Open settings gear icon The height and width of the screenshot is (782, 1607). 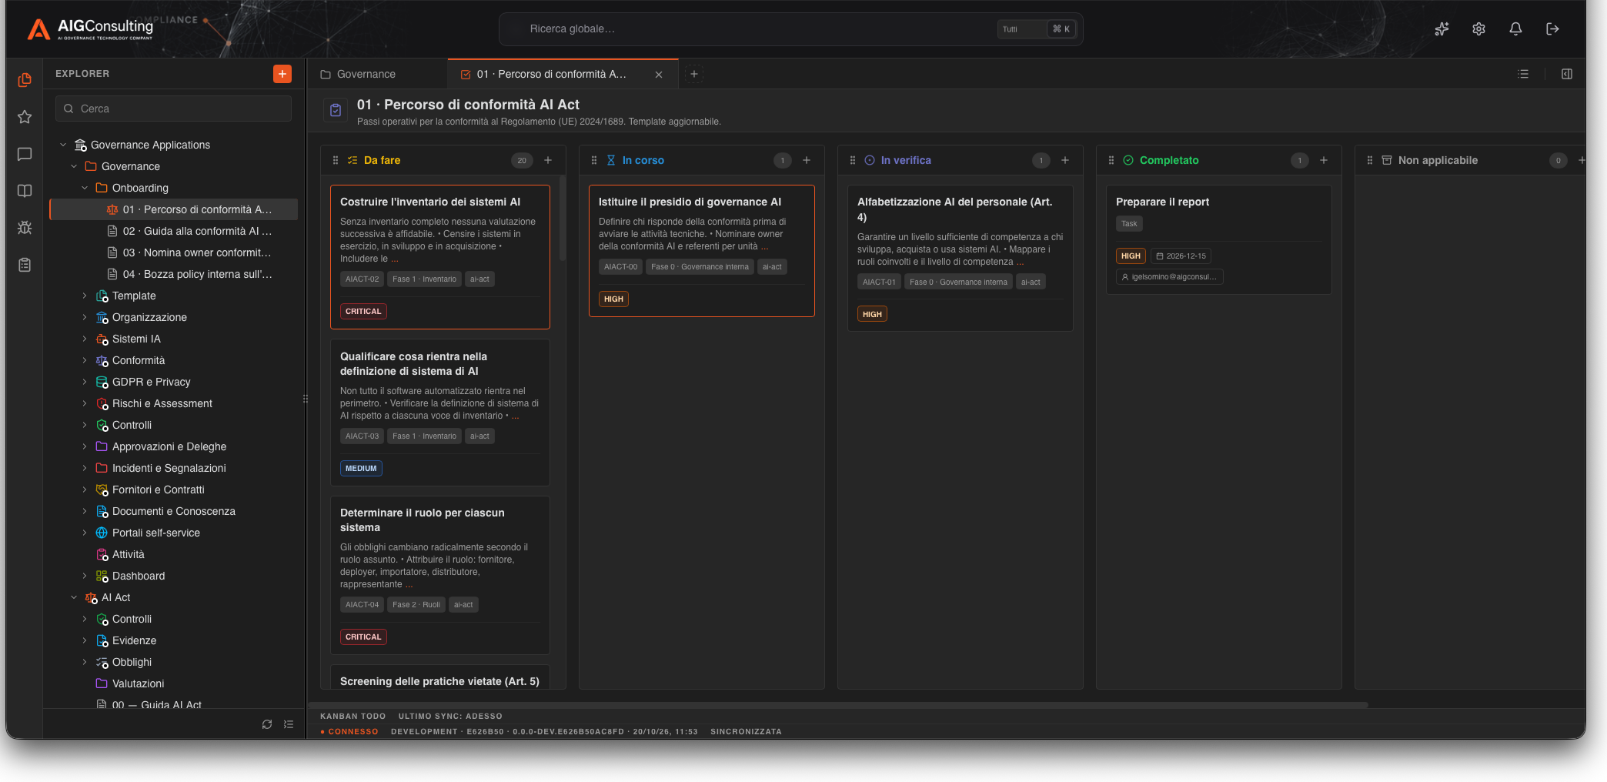point(1478,28)
